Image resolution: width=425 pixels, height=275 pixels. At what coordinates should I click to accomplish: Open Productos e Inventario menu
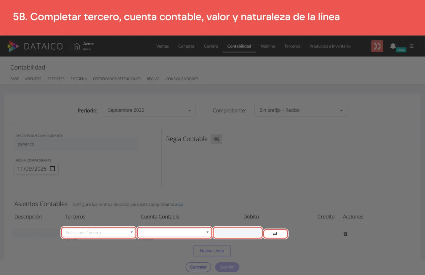[330, 46]
